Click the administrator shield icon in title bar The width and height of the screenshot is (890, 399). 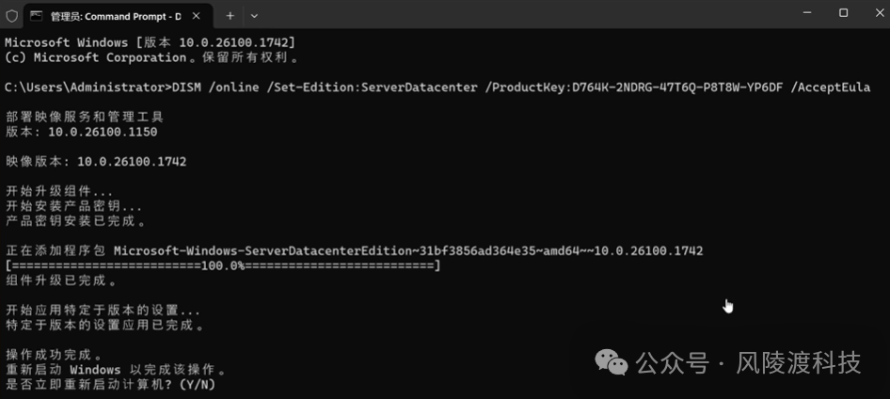pos(11,15)
